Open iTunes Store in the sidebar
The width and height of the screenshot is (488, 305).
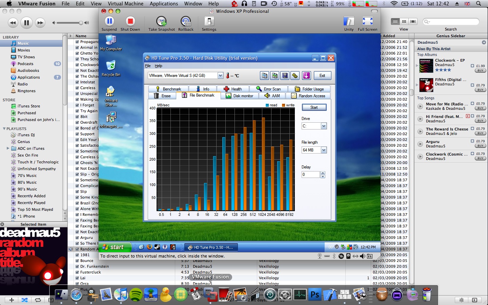coord(29,106)
